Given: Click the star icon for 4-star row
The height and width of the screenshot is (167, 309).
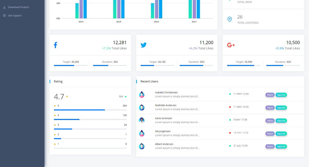Looking at the screenshot, I should tap(55, 115).
